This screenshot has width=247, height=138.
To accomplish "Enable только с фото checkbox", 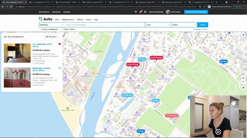I will 61,29.
